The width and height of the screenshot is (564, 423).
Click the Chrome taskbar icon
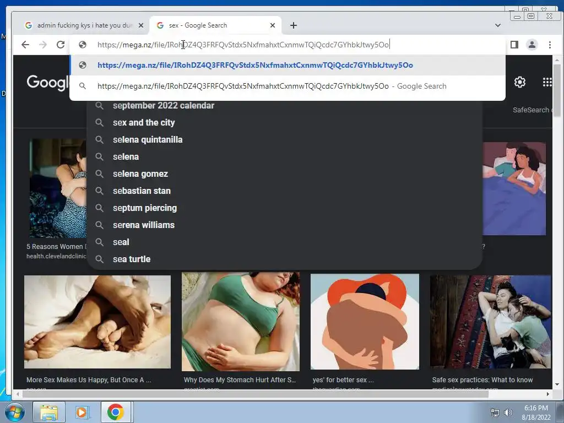click(116, 412)
